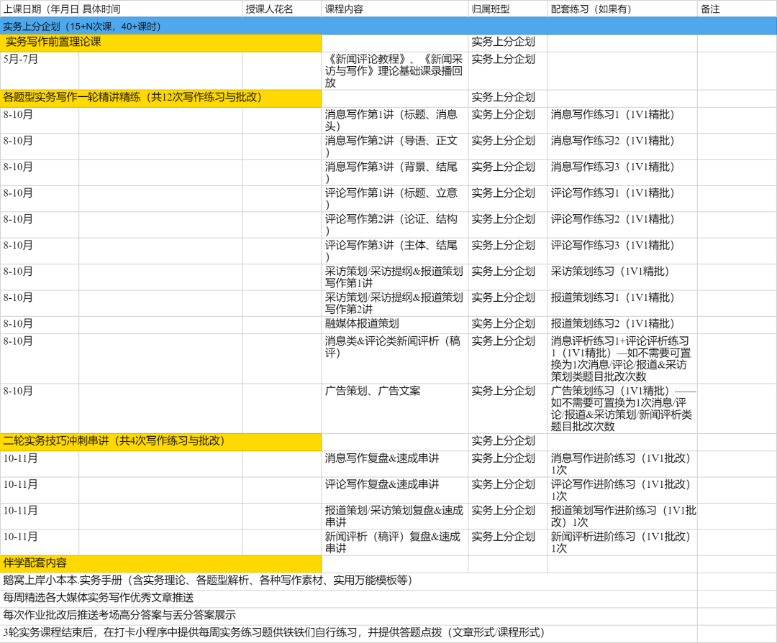Viewport: 777px width, 643px height.
Task: Select the 报道策划练习1（1V1精批） cell
Action: point(622,303)
